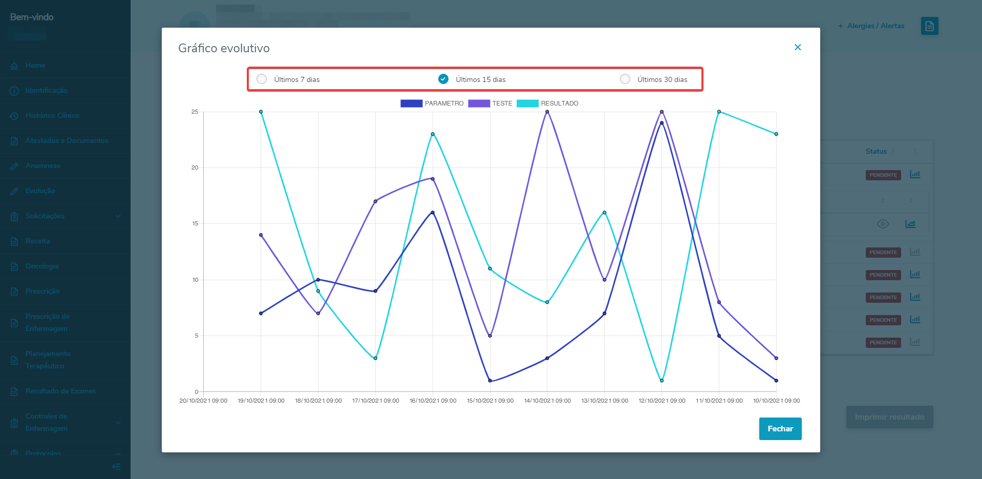Click the Identificação info icon
This screenshot has height=479, width=982.
14,91
